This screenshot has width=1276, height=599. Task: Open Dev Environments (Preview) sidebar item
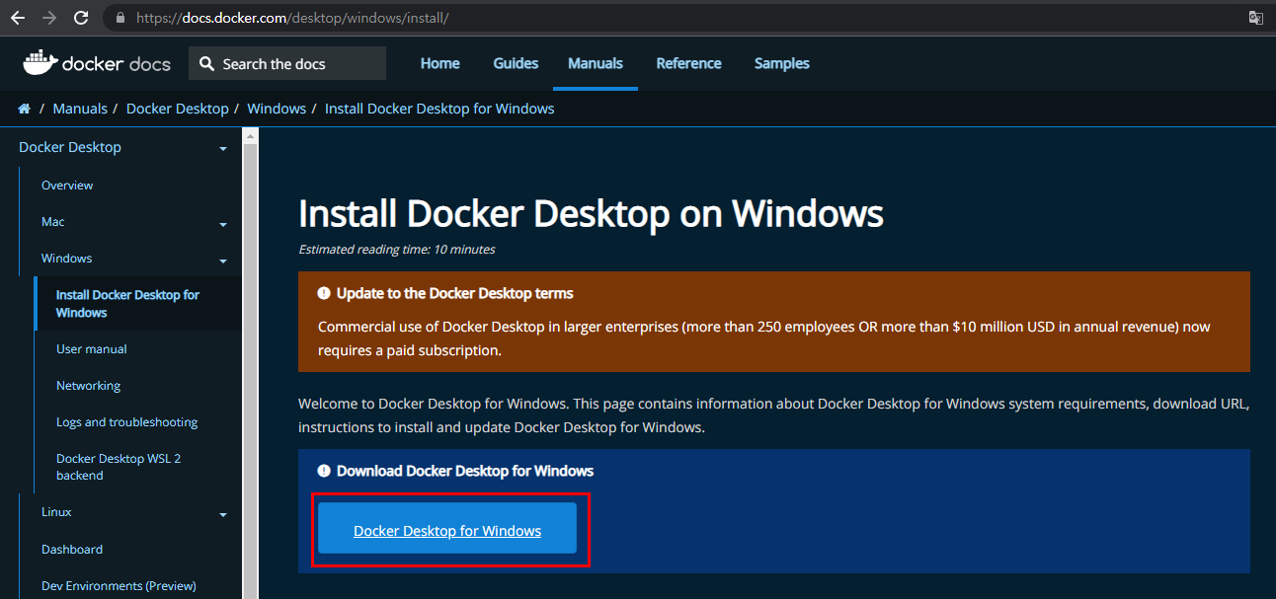[x=119, y=586]
